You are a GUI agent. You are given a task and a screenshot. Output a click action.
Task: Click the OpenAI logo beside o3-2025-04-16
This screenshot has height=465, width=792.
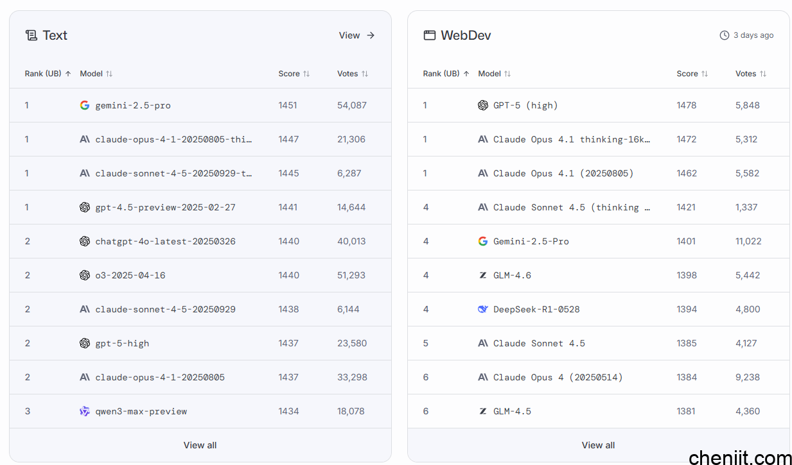point(85,275)
